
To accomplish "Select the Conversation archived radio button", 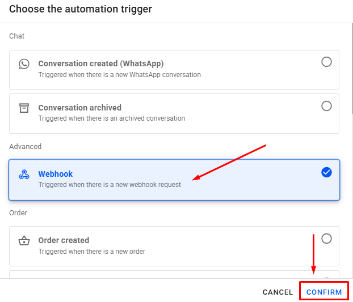I will [326, 106].
